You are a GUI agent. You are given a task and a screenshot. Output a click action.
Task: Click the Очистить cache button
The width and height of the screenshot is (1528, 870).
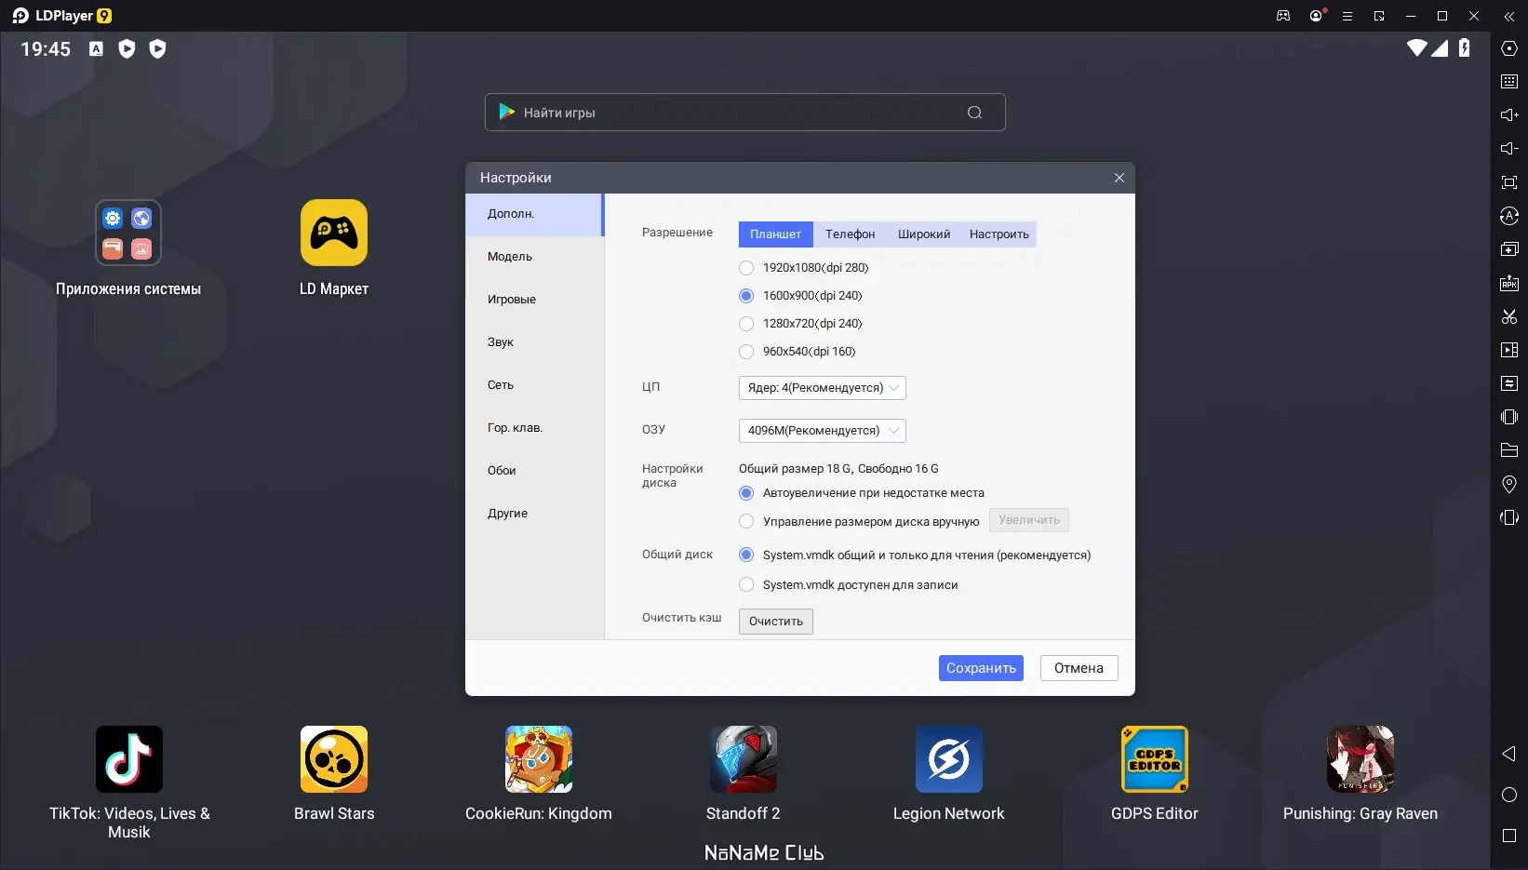pyautogui.click(x=776, y=622)
